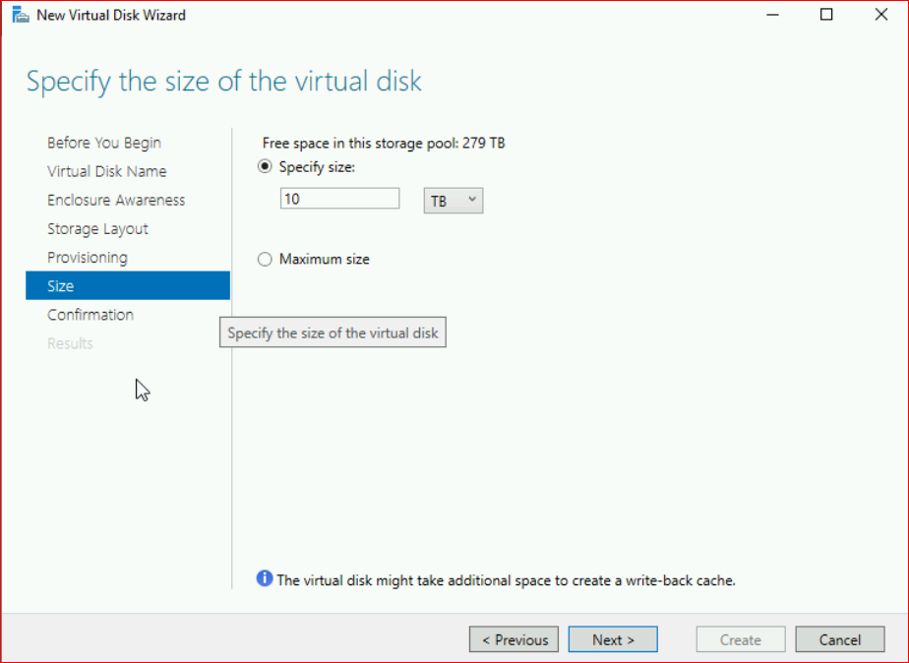Jump to the Enclosure Awareness step
Image resolution: width=909 pixels, height=663 pixels.
(115, 200)
